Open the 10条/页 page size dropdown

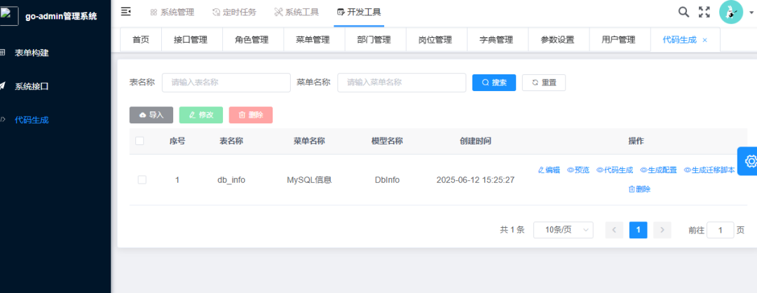[x=563, y=230]
